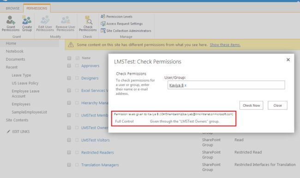Open the Designers group link
This screenshot has height=178, width=300.
(90, 78)
